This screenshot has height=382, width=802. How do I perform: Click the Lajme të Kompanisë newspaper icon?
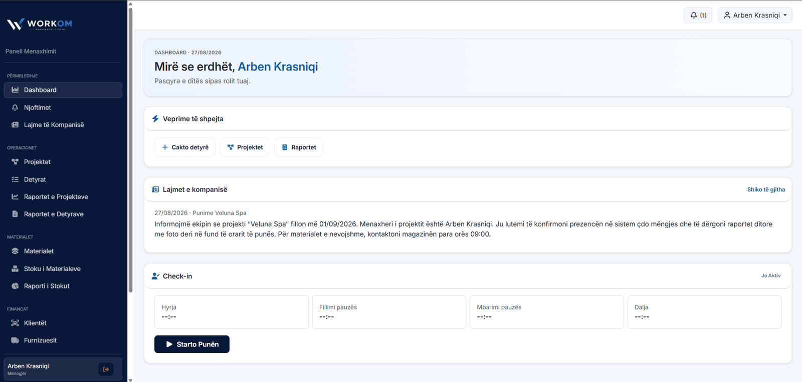coord(15,125)
